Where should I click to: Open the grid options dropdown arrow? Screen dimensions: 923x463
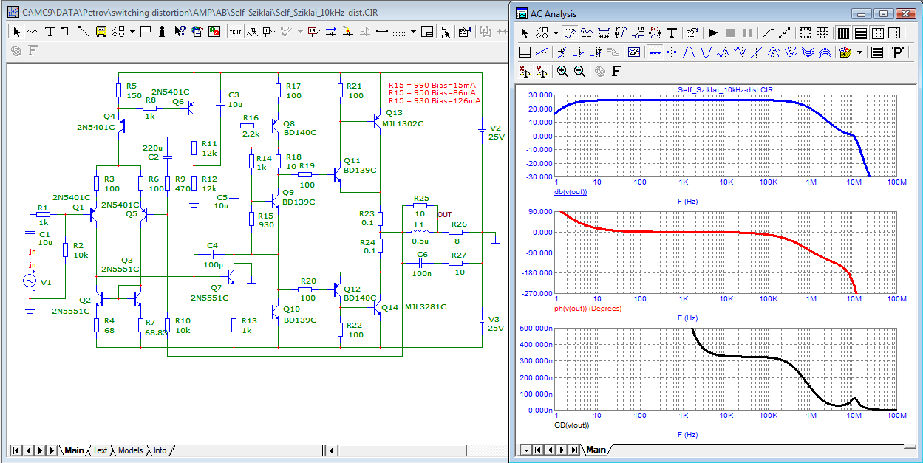coord(413,32)
